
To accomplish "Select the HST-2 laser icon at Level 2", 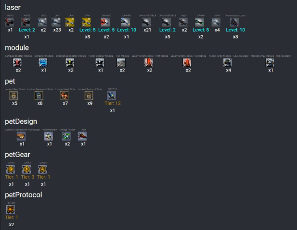I will click(26, 22).
